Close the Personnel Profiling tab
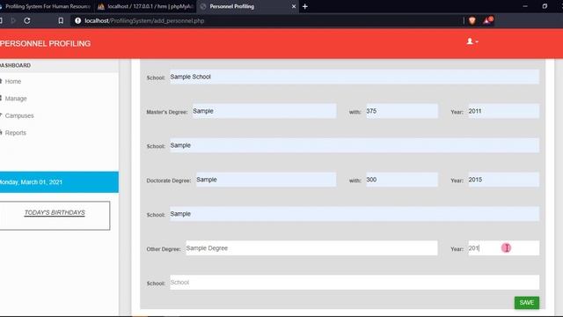The image size is (563, 317). (294, 6)
